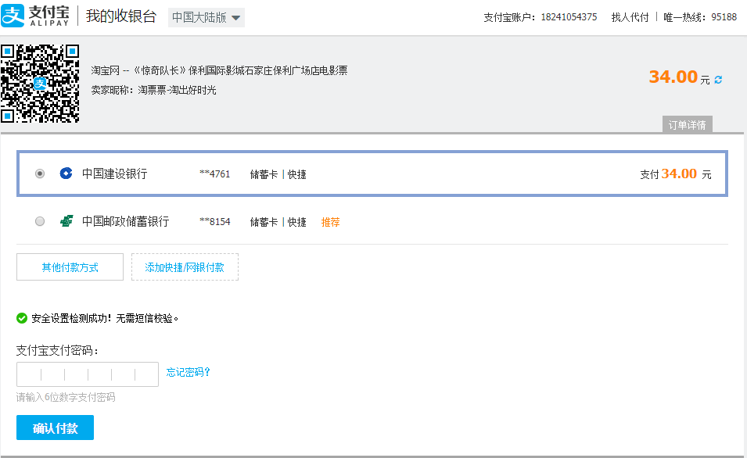747x458 pixels.
Task: Click the Postal Savings Bank logo icon
Action: pos(66,221)
